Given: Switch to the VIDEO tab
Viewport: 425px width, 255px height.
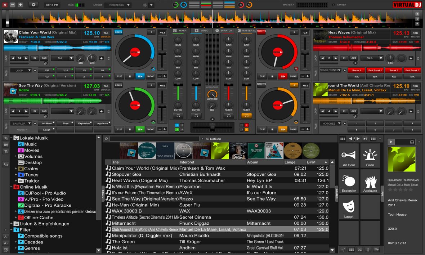Looking at the screenshot, I should 202,31.
